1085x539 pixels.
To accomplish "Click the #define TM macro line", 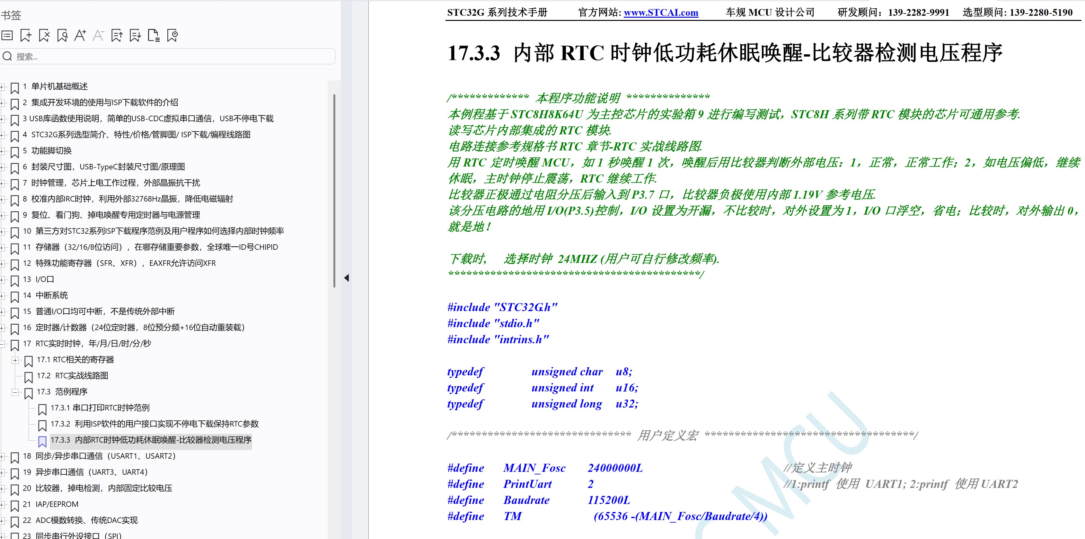I will pyautogui.click(x=607, y=516).
